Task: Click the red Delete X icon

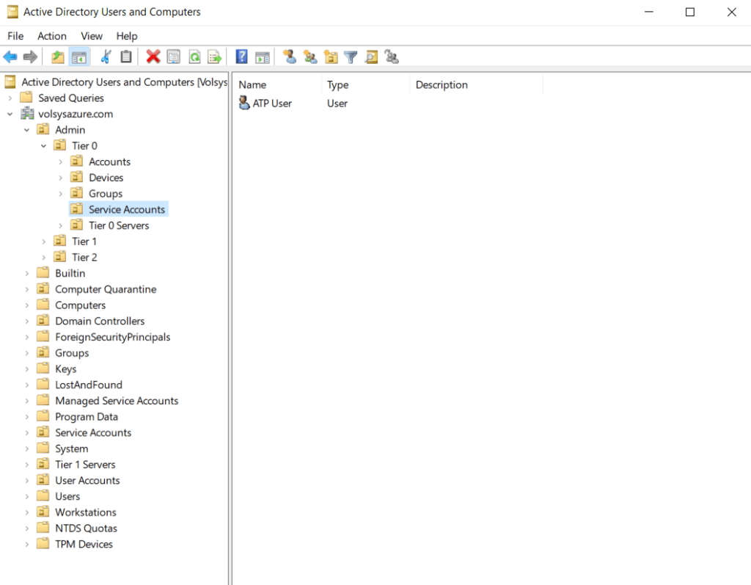Action: pos(153,57)
